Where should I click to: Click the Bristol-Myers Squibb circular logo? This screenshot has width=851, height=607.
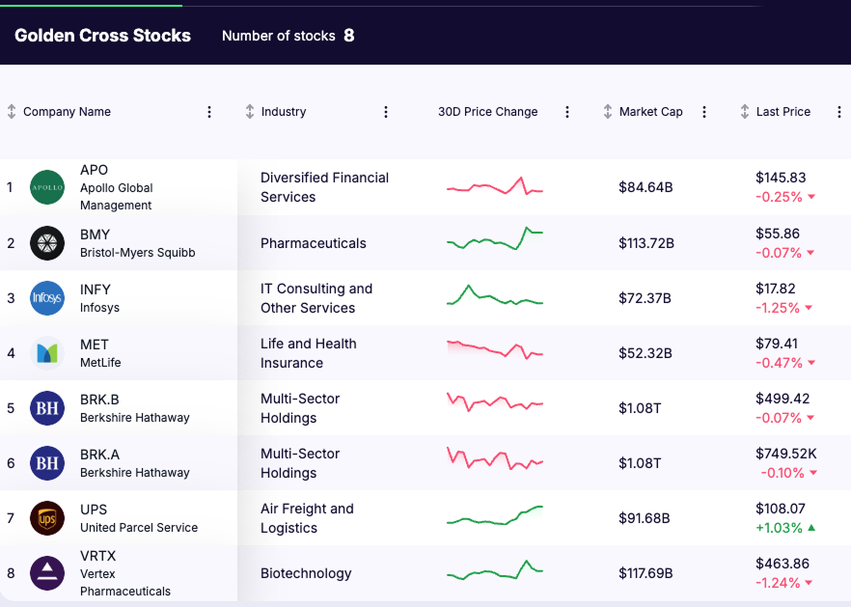(x=46, y=243)
